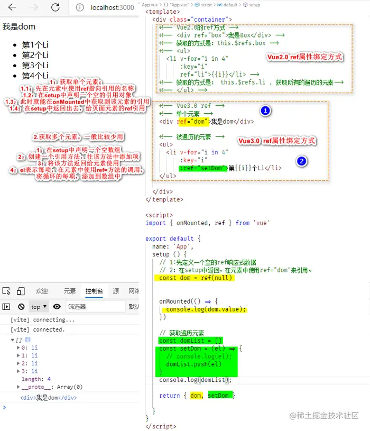Screen dimensions: 370x431
Task: Clear the console with the ban icon
Action: [21, 307]
